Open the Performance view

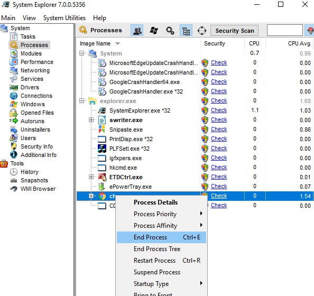37,62
